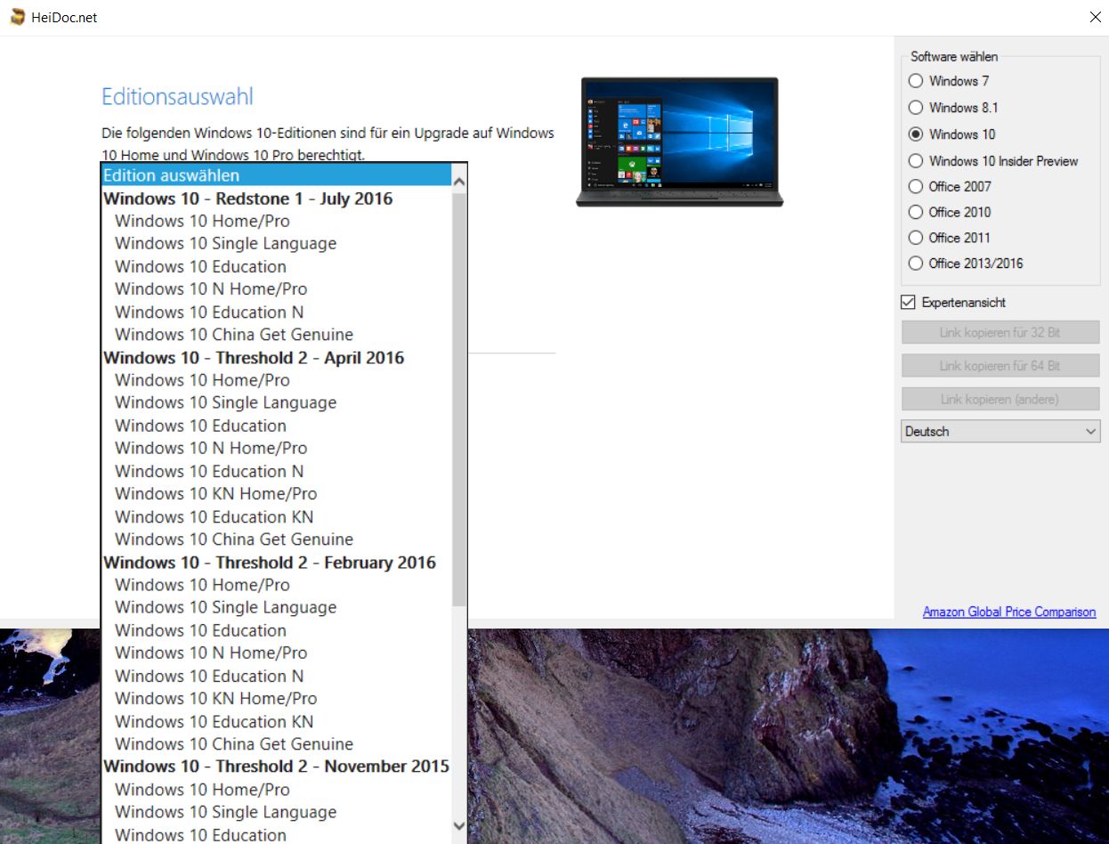Image resolution: width=1109 pixels, height=844 pixels.
Task: Click the scroll up arrow of the edition list
Action: click(459, 182)
